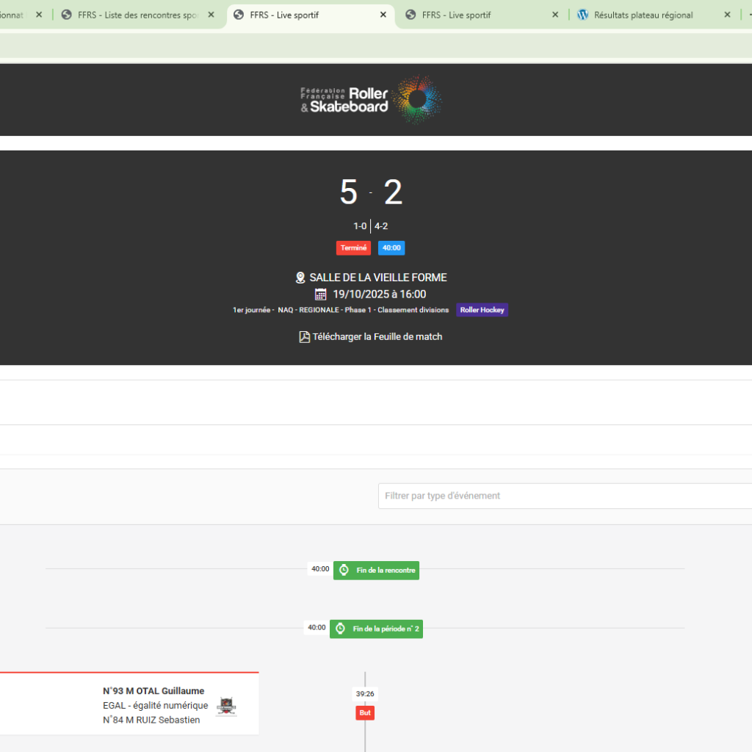Open the Filtrer par type d'événement dropdown
This screenshot has width=752, height=752.
point(564,496)
